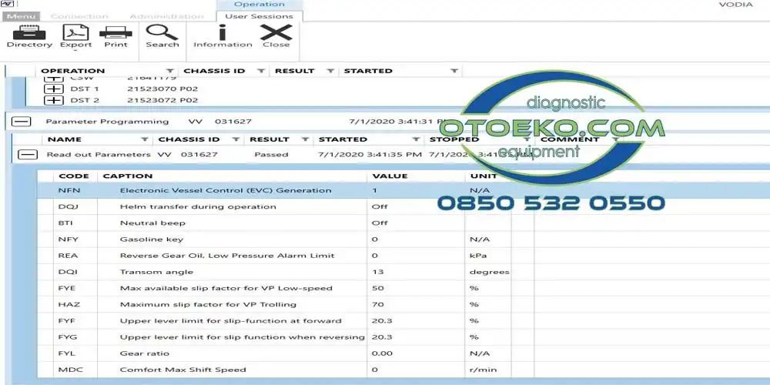
Task: Switch to the User Sessions tab
Action: click(259, 16)
